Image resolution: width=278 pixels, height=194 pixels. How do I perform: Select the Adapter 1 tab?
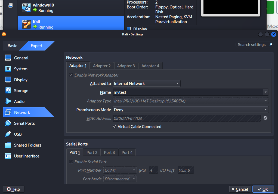[78, 66]
